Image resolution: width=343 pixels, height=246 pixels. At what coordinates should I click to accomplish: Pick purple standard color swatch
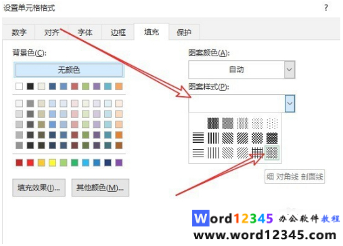[119, 163]
